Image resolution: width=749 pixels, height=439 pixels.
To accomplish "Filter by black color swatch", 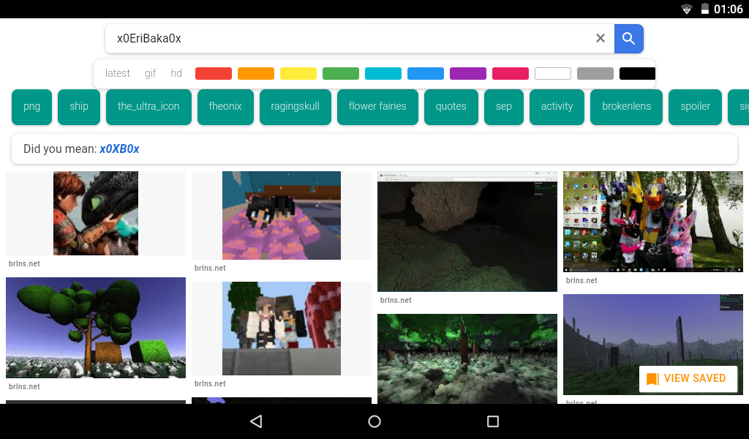I will pos(637,74).
